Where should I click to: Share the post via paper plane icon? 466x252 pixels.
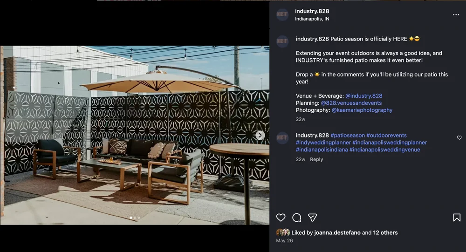(x=313, y=218)
